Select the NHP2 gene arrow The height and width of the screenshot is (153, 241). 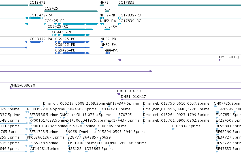tap(101, 6)
